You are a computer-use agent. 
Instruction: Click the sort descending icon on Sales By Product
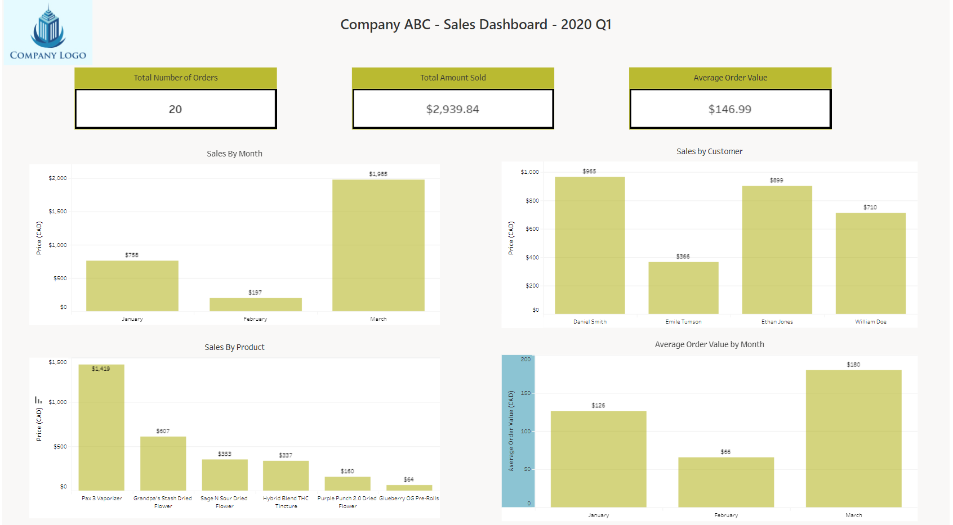coord(38,400)
